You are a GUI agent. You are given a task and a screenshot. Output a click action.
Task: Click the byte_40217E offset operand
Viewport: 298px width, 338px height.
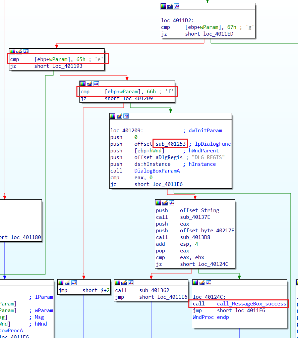[218, 231]
